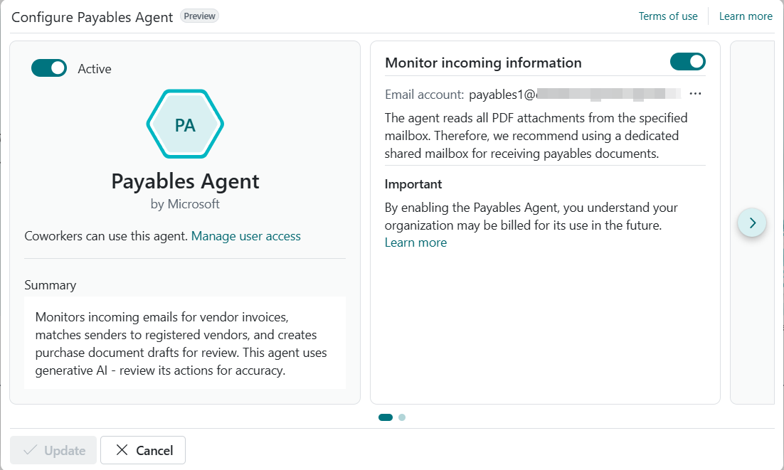Click Learn more under the Important notice
The height and width of the screenshot is (470, 784).
(415, 242)
